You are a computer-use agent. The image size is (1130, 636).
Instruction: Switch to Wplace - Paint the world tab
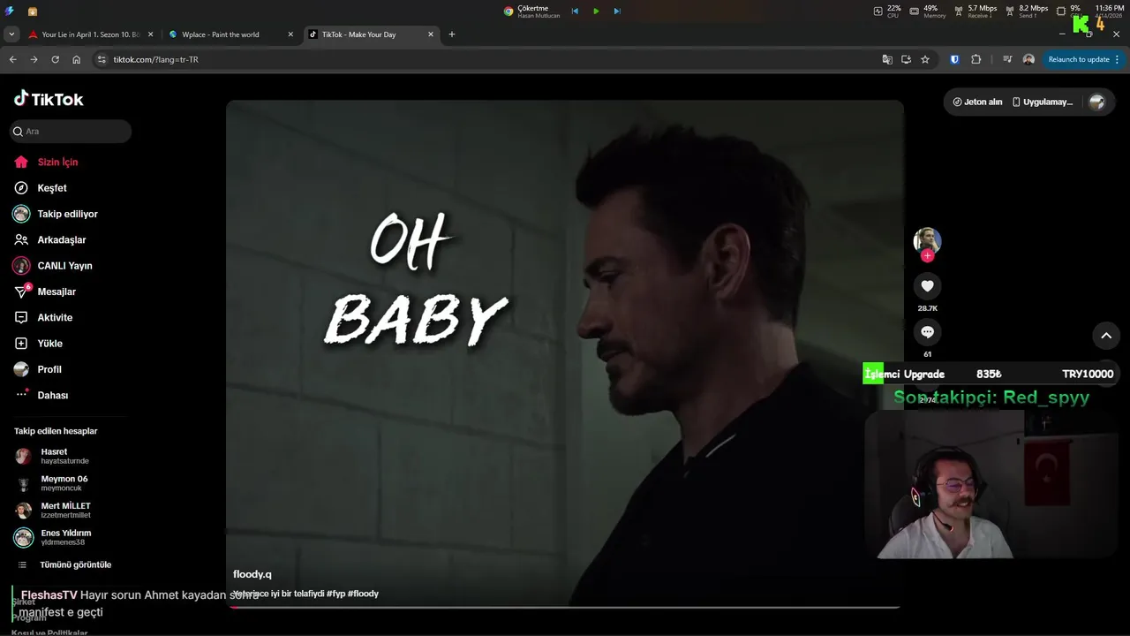(221, 34)
